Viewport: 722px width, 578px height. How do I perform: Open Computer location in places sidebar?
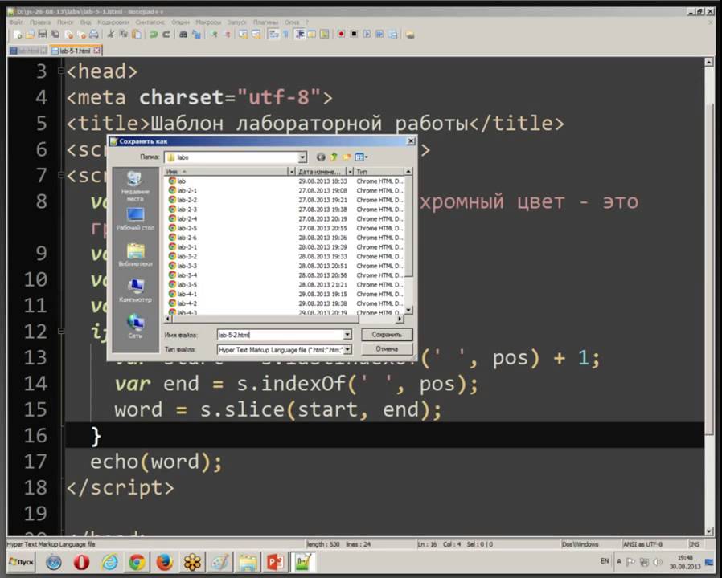coord(135,290)
